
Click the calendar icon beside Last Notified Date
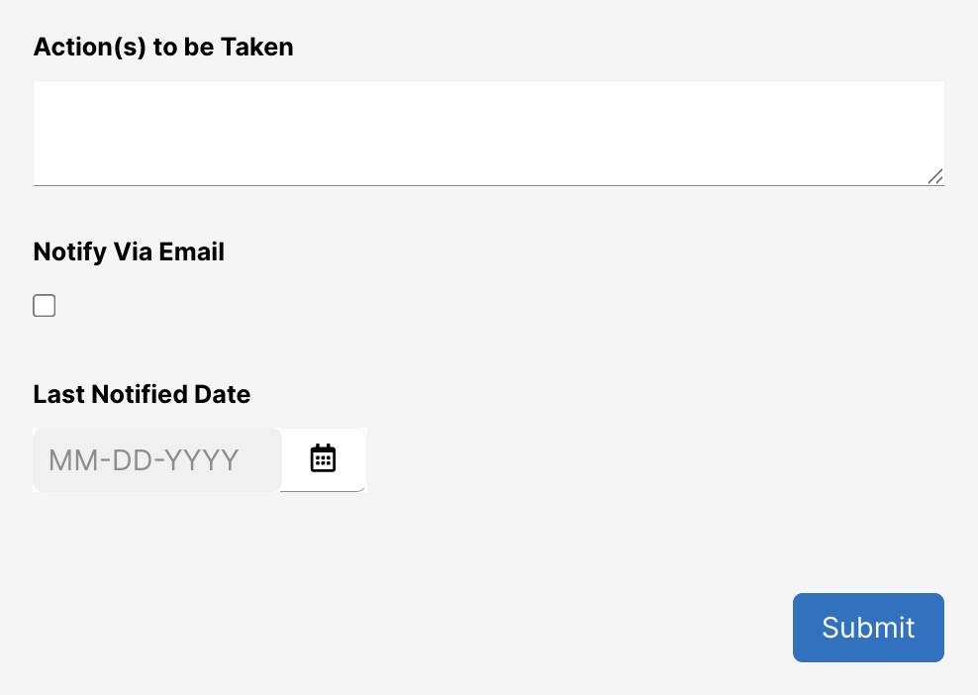[323, 458]
